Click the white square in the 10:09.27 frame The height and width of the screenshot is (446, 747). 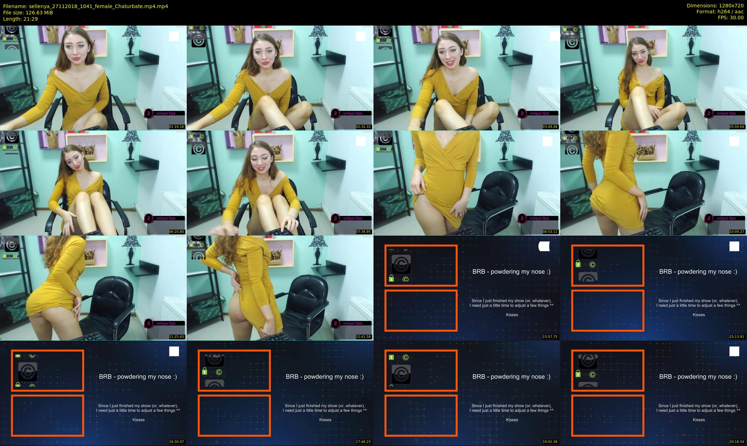(x=734, y=141)
